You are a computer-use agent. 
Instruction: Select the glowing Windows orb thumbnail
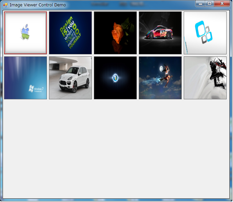(x=115, y=78)
